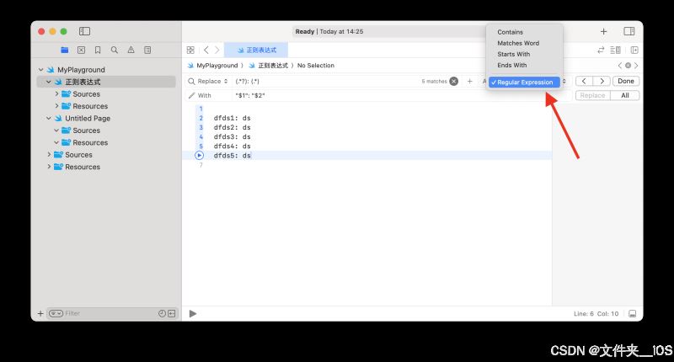Collapse the MyPlayground tree root
Image resolution: width=674 pixels, height=362 pixels.
pyautogui.click(x=40, y=70)
